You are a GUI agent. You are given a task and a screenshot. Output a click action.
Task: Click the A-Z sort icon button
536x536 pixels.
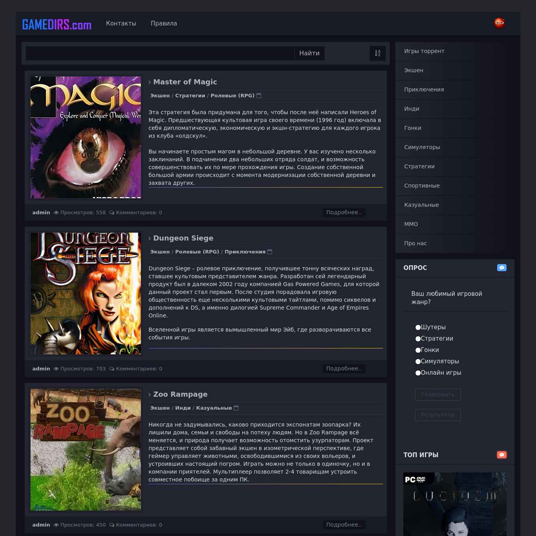(x=377, y=53)
